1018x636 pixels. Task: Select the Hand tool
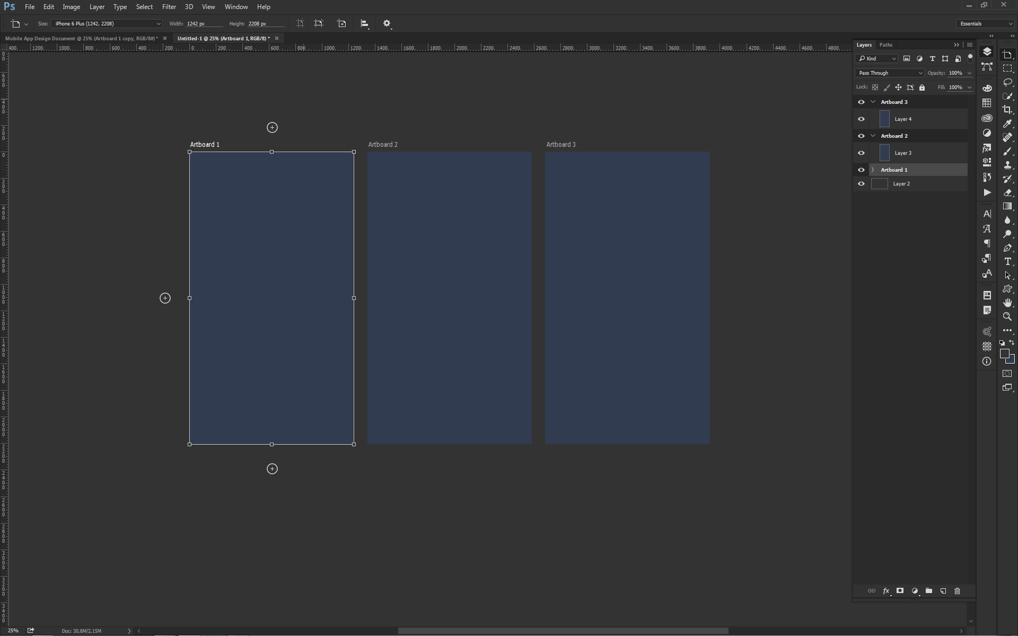point(1007,303)
